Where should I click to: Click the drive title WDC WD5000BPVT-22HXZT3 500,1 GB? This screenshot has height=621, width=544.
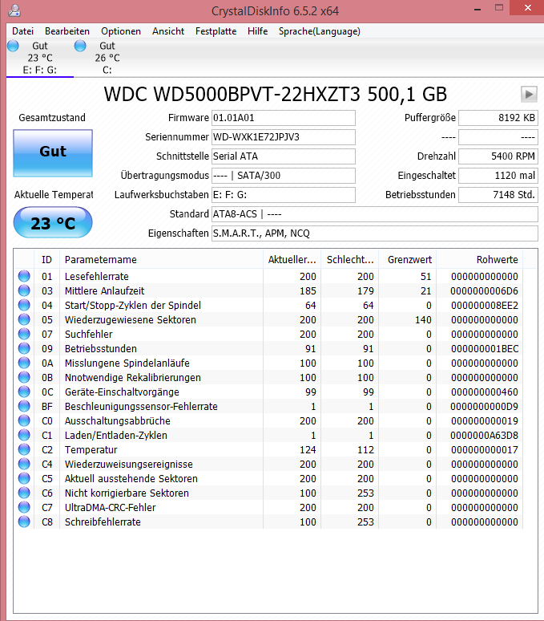pos(275,94)
